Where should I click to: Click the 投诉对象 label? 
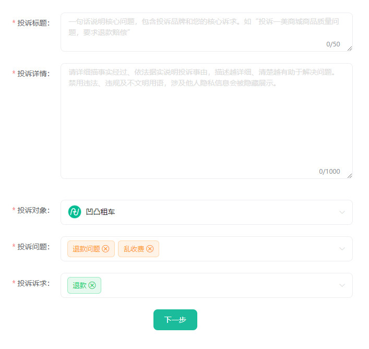(33, 210)
